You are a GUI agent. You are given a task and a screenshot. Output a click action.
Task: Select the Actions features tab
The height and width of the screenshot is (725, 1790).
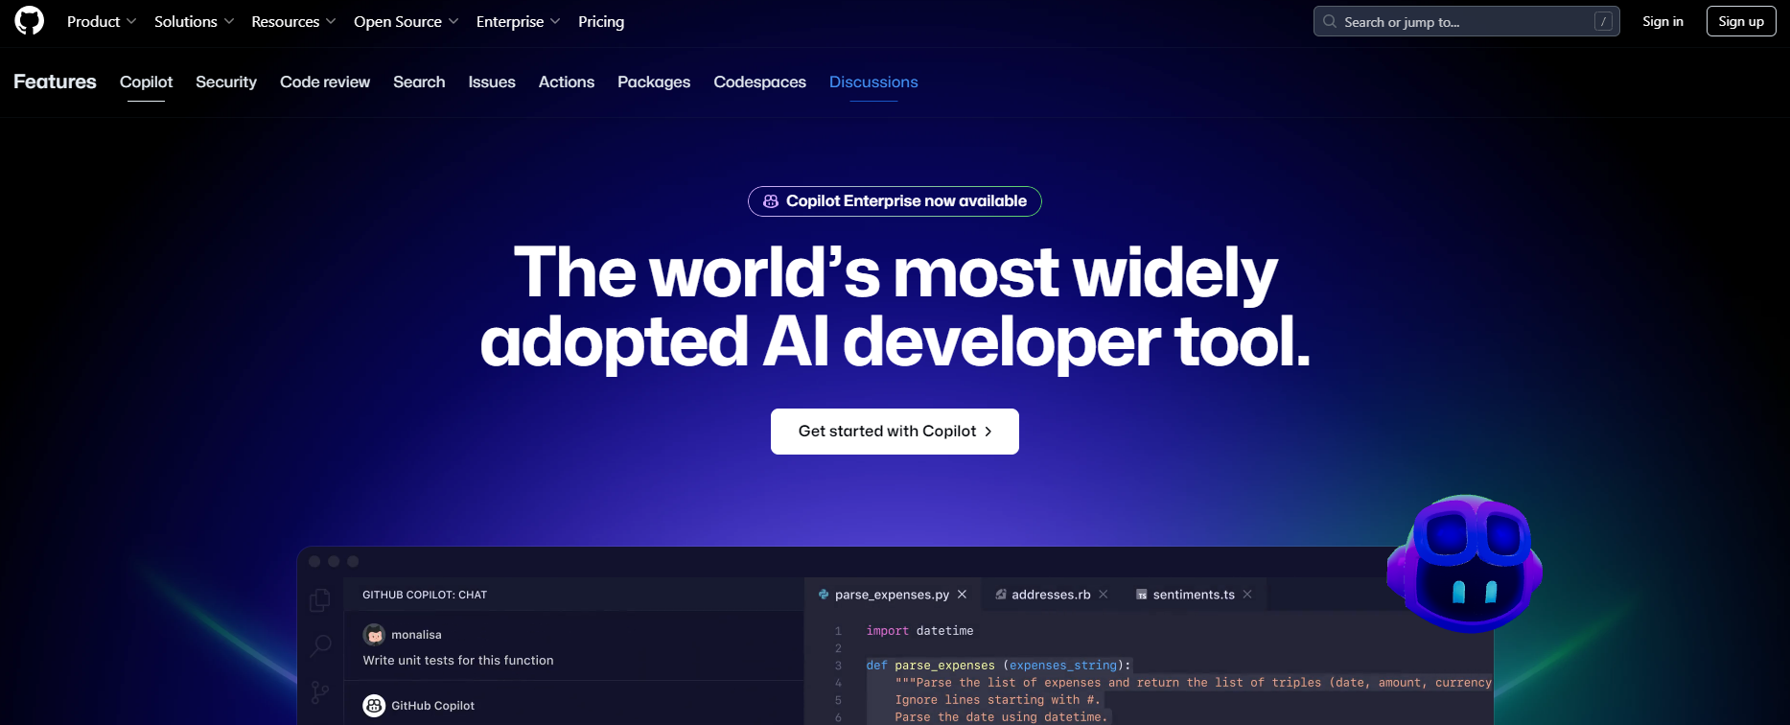567,82
